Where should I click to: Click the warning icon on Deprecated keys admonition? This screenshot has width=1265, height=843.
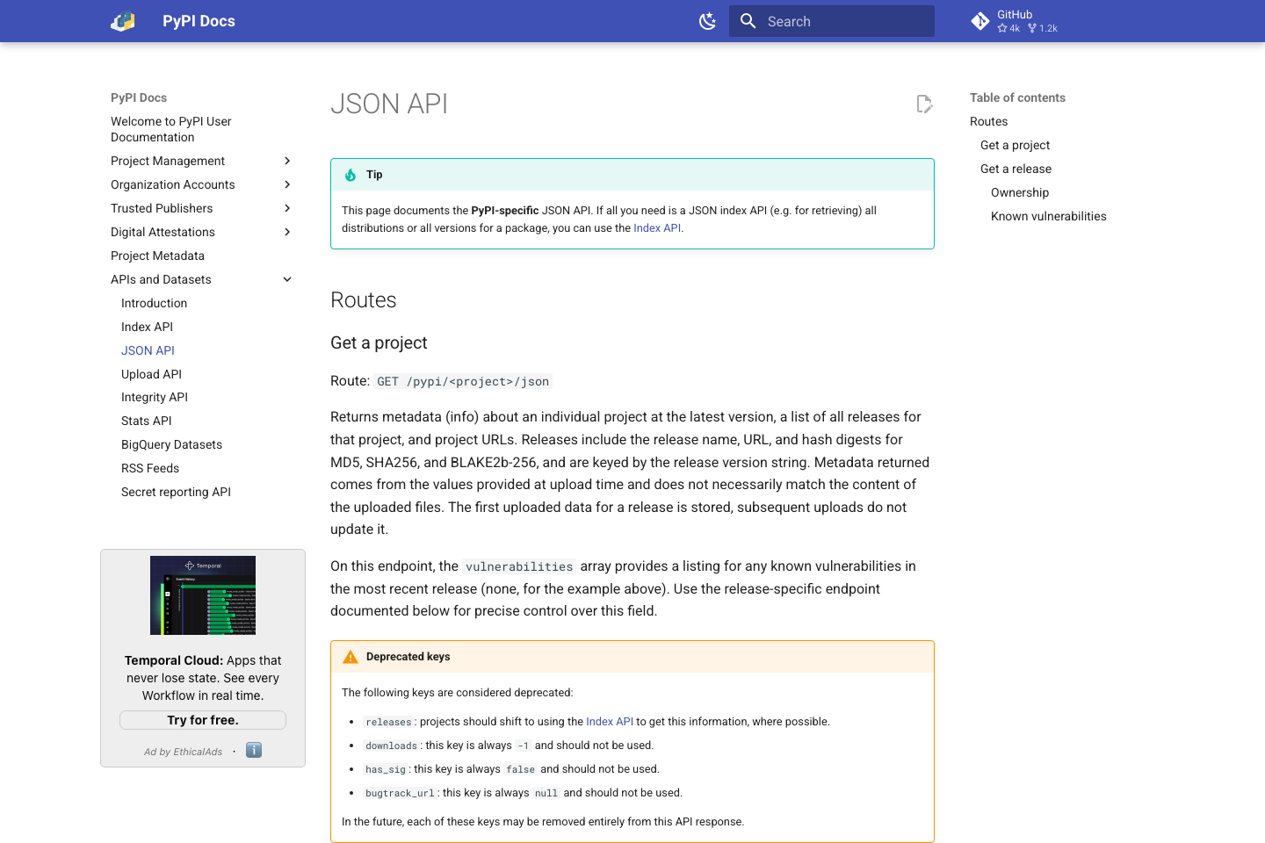[x=350, y=655]
